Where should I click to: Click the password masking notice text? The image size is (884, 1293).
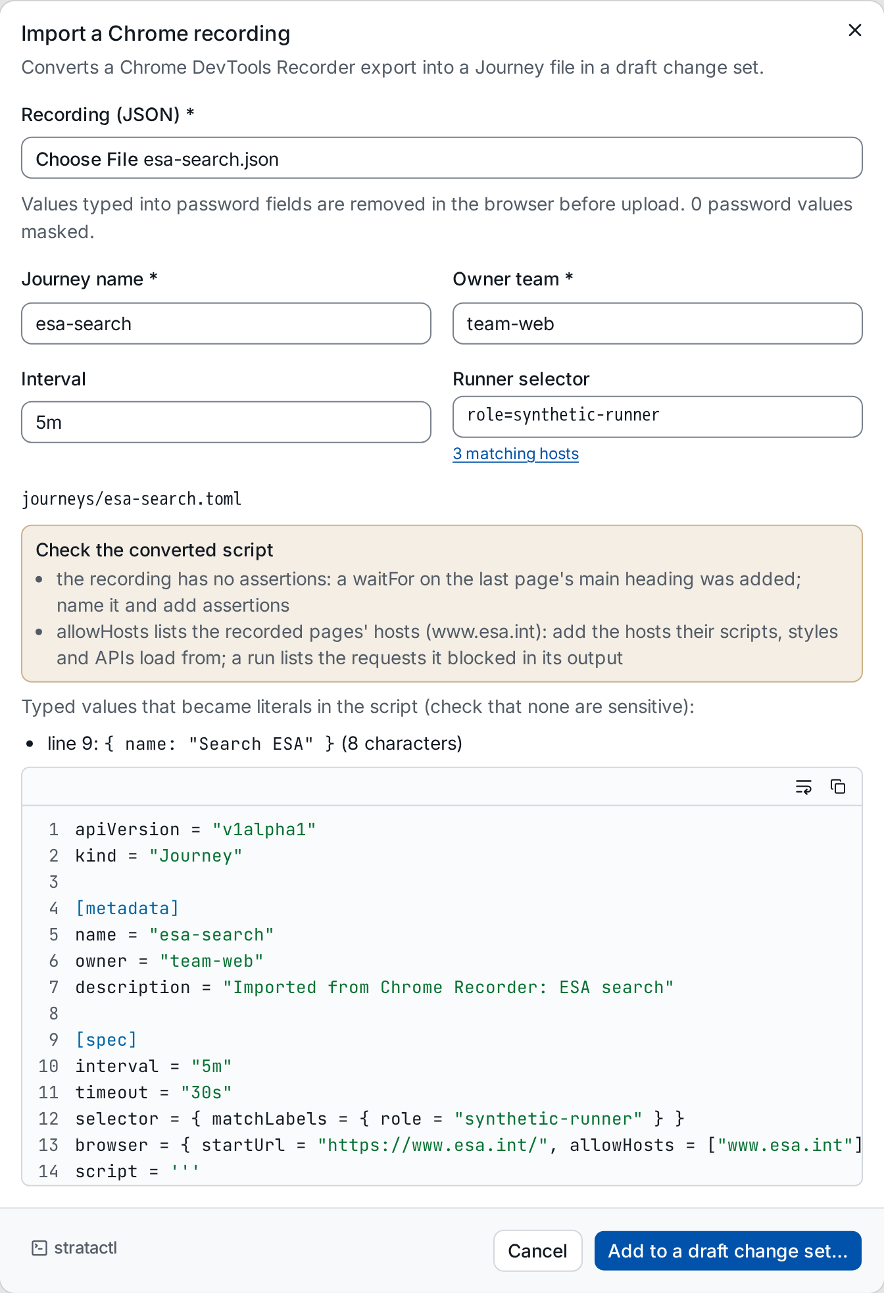[x=437, y=218]
